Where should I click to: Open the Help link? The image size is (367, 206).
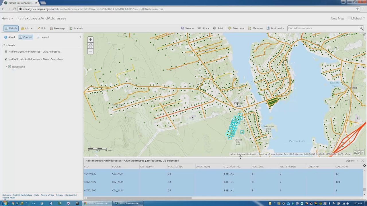point(37,195)
